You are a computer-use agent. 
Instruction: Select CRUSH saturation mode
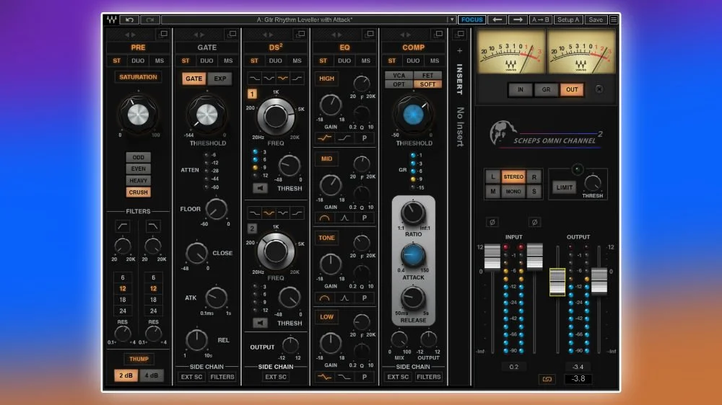tap(138, 192)
